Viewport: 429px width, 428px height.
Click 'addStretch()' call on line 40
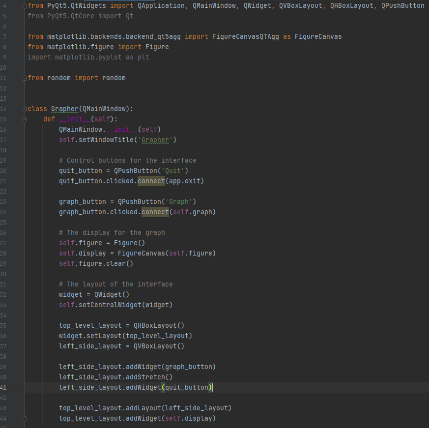click(x=149, y=377)
